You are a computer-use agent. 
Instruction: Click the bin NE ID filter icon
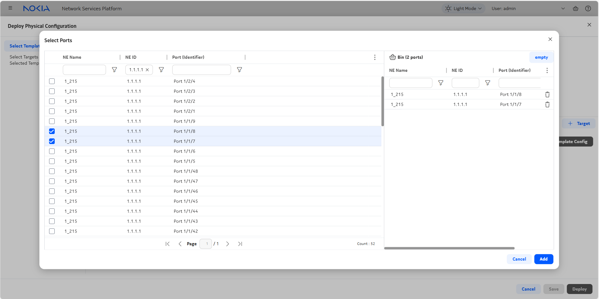[x=487, y=83]
